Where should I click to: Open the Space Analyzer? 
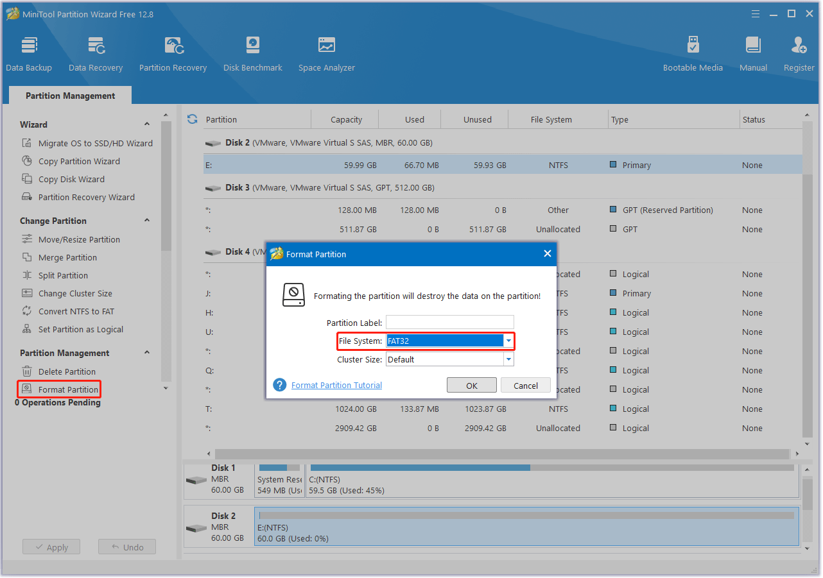[x=327, y=55]
